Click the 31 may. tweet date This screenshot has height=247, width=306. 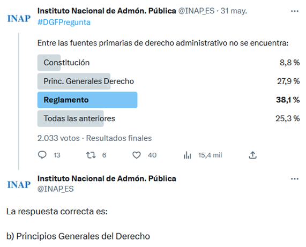click(x=234, y=11)
